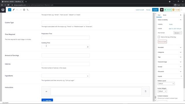This screenshot has width=185, height=104.
Task: Click the publish date link
Action: click(175, 29)
